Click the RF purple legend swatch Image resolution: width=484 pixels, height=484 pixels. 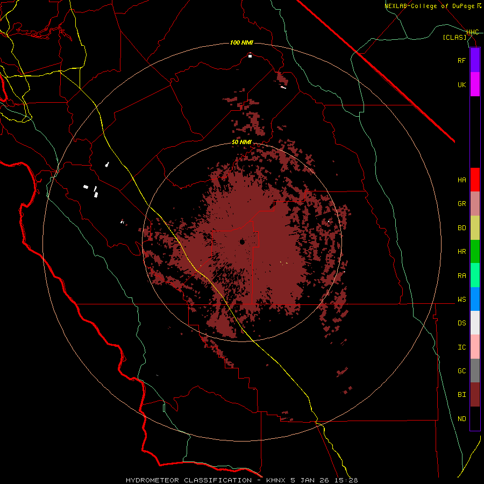[475, 60]
